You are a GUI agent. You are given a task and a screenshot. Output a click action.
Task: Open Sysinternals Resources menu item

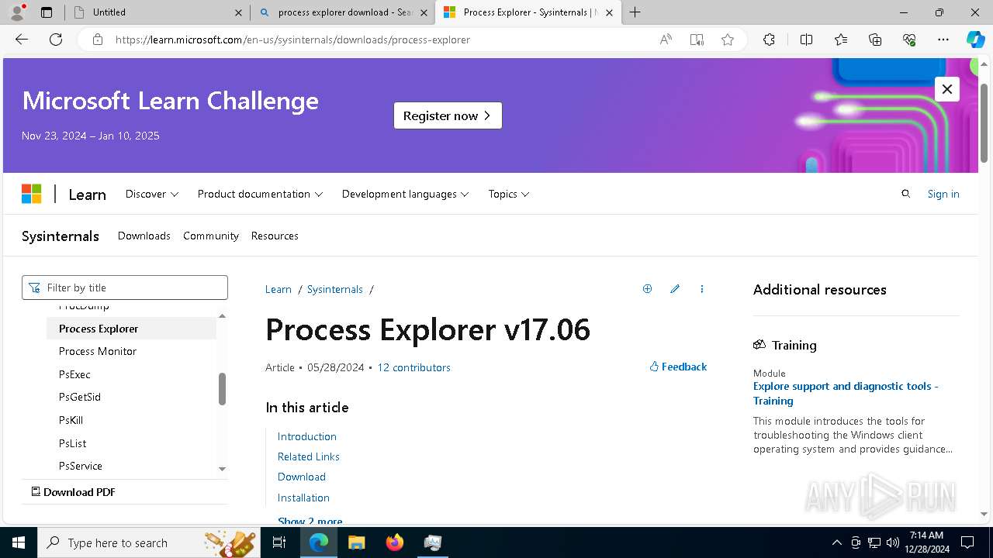click(275, 236)
